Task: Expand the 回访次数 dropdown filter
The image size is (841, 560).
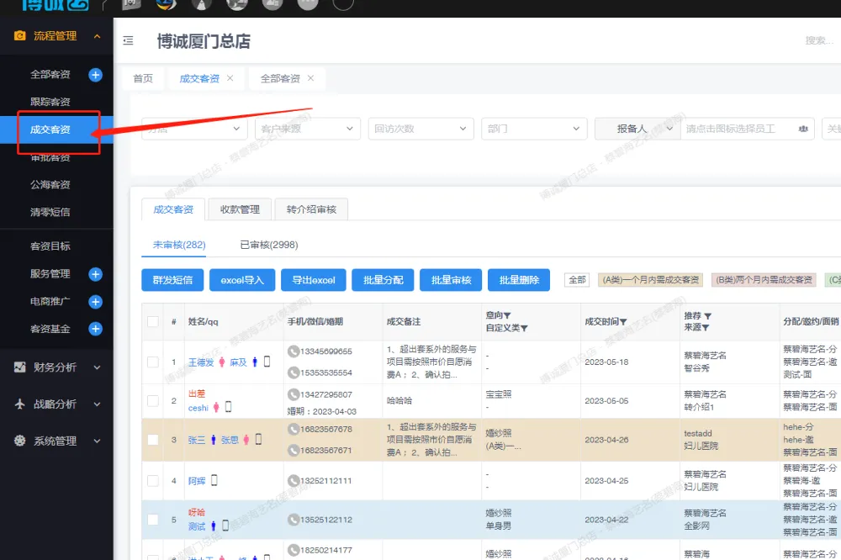Action: 420,129
